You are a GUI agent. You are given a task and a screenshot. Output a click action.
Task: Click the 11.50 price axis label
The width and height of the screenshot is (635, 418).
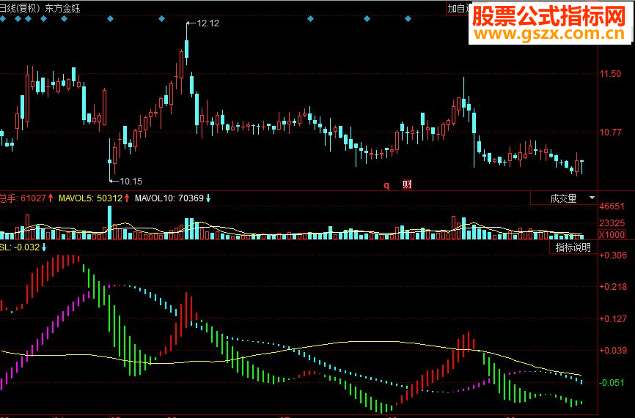point(610,74)
